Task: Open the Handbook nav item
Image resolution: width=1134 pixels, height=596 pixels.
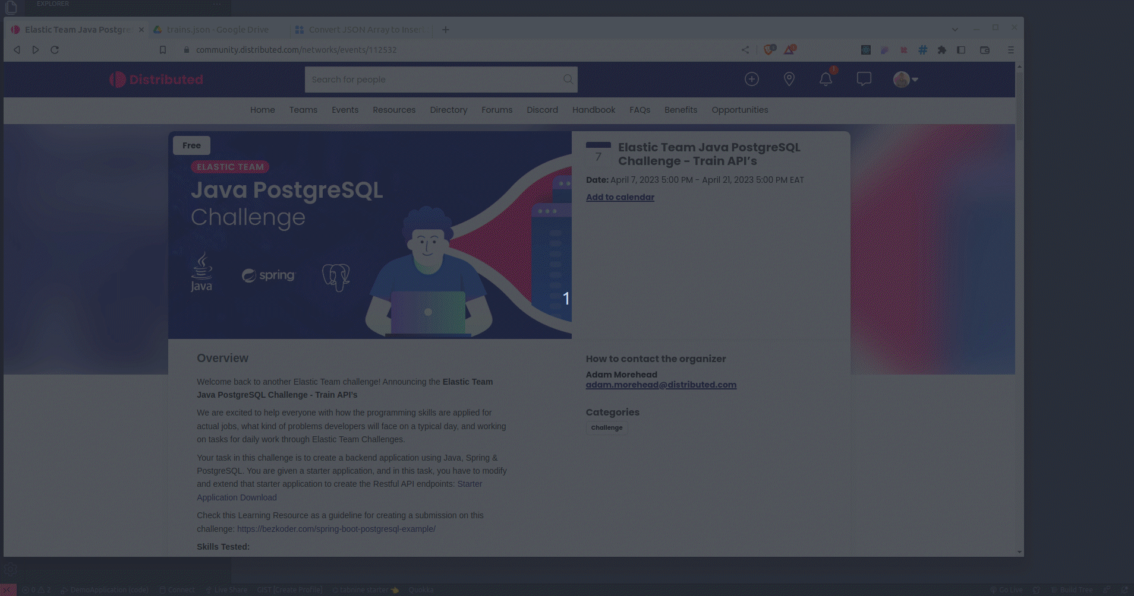Action: tap(594, 110)
